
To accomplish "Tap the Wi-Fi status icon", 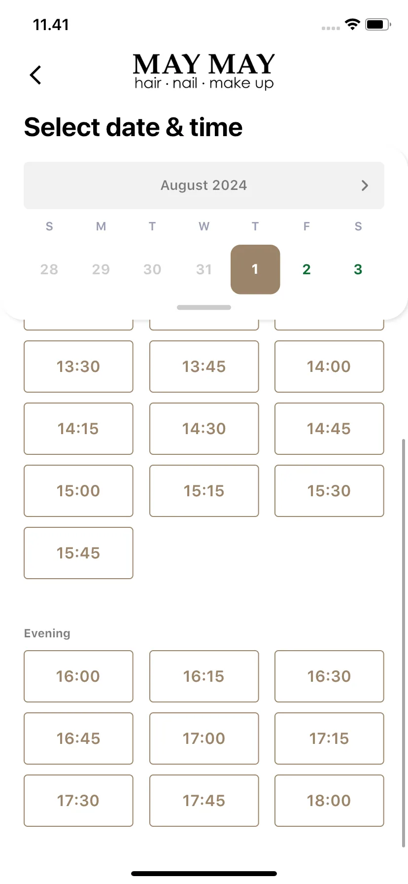I will [x=352, y=24].
